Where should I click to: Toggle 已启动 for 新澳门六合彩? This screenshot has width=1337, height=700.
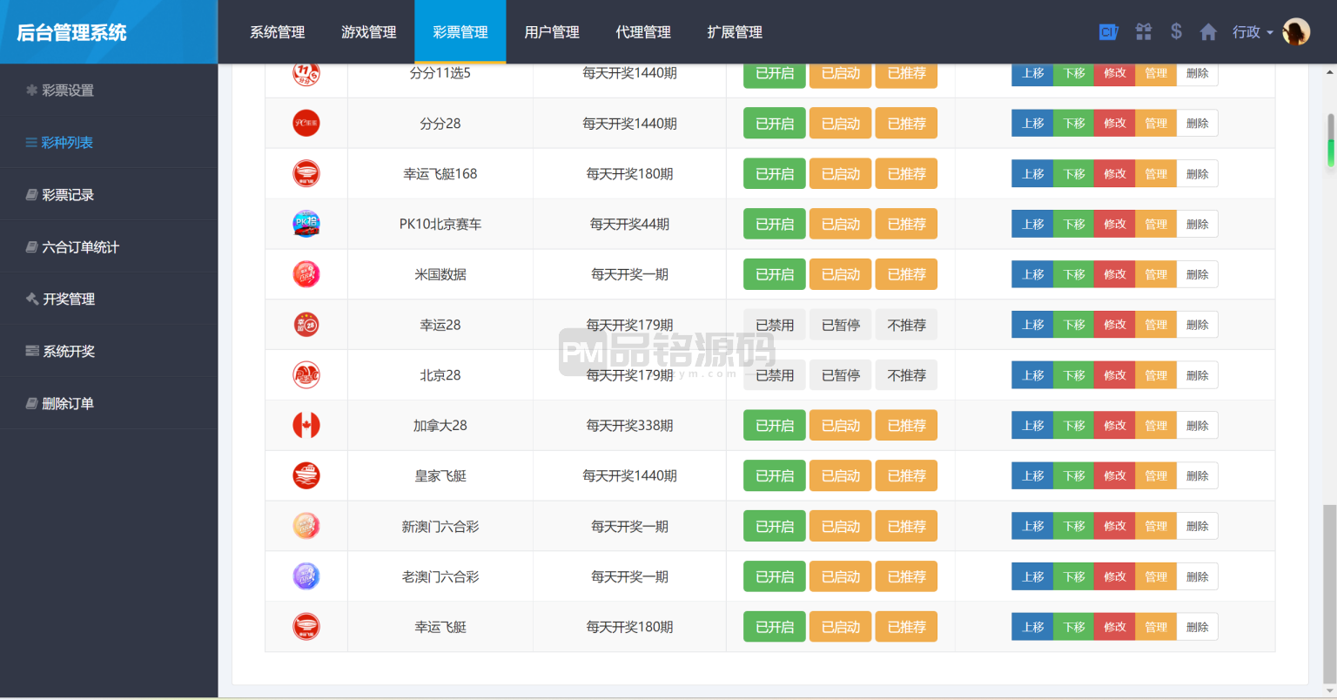click(x=841, y=526)
